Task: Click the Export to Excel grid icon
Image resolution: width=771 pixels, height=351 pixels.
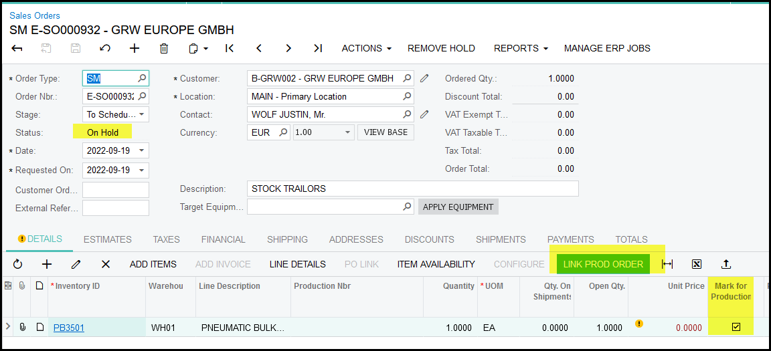Action: pyautogui.click(x=697, y=264)
